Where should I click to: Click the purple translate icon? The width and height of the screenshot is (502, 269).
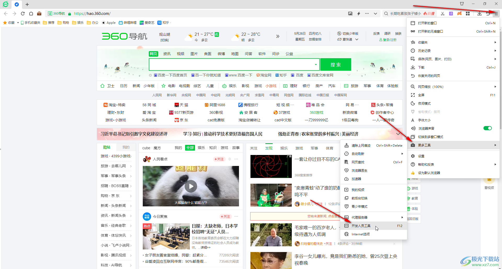pos(451,14)
